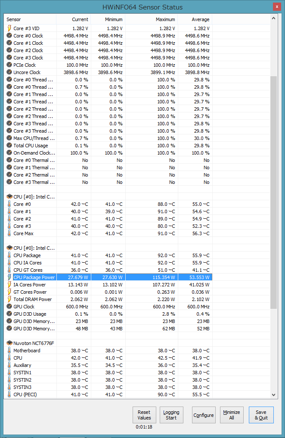Click the Current column header

click(74, 19)
